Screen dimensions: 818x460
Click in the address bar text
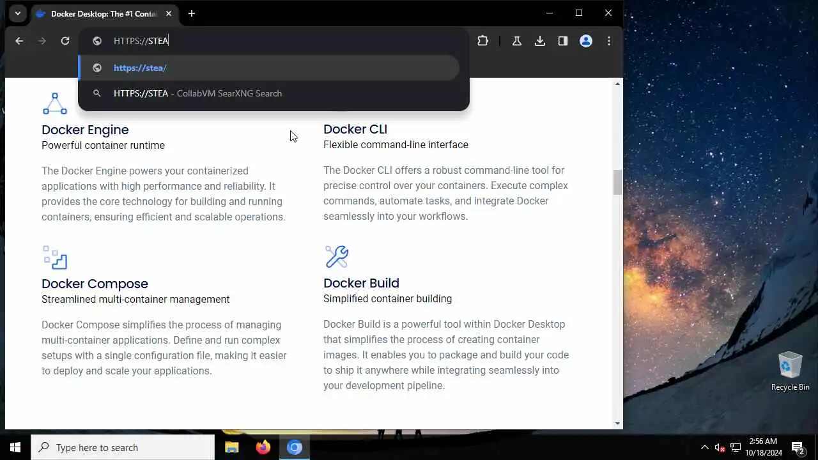(x=141, y=41)
